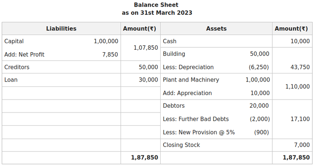Click the 'Assets' column header
Viewport: 314px width, 166px height.
(x=216, y=29)
